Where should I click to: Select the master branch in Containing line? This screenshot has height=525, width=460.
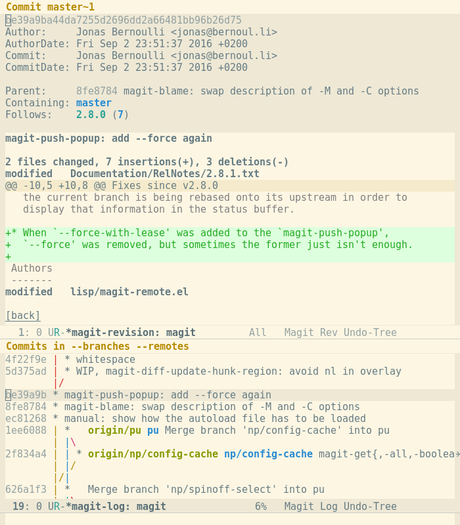tap(94, 103)
